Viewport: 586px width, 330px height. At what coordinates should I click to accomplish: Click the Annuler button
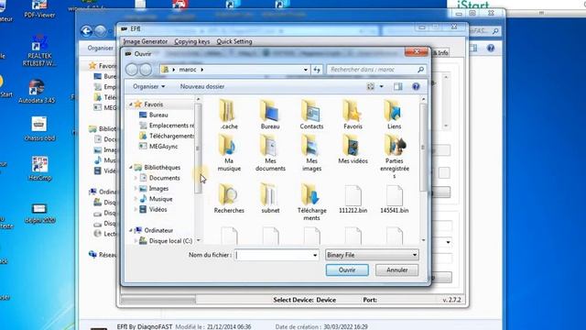[396, 270]
